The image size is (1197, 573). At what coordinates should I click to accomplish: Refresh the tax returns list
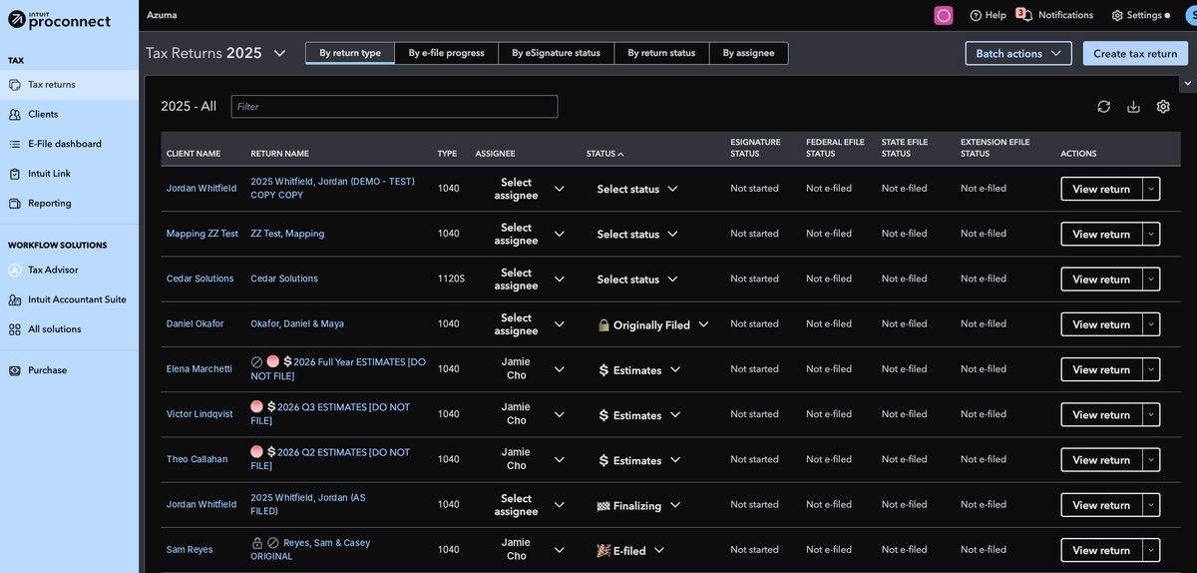[1104, 107]
